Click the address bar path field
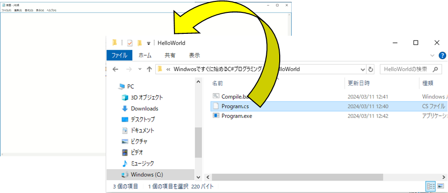448x193 pixels. pyautogui.click(x=260, y=69)
